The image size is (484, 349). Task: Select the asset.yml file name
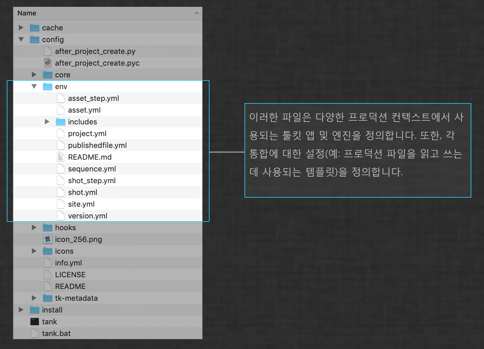(84, 110)
